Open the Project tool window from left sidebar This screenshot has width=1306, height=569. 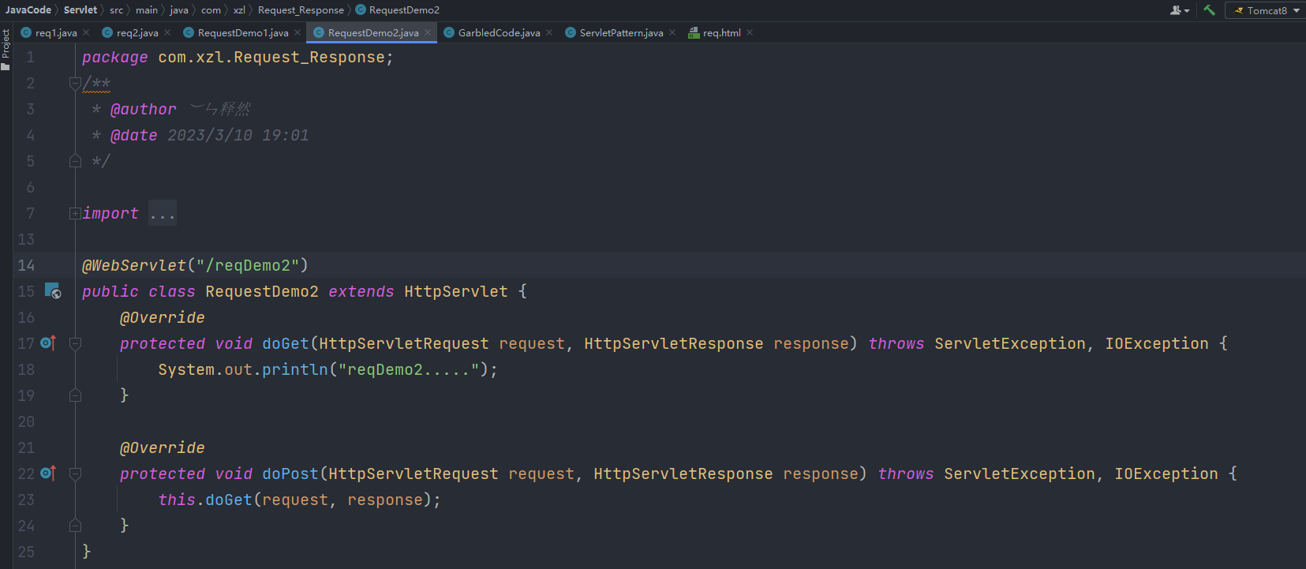6,47
